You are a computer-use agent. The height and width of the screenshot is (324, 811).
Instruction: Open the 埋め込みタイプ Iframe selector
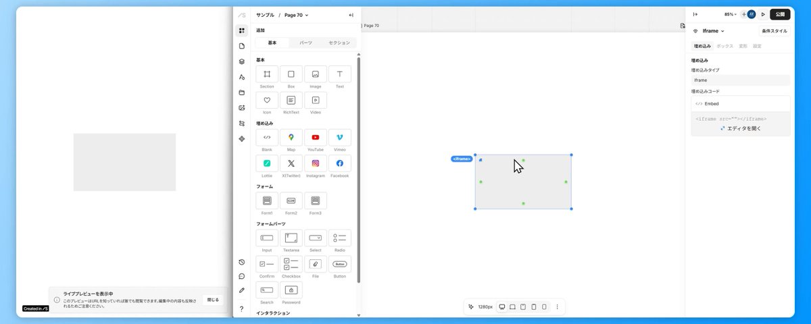coord(740,80)
